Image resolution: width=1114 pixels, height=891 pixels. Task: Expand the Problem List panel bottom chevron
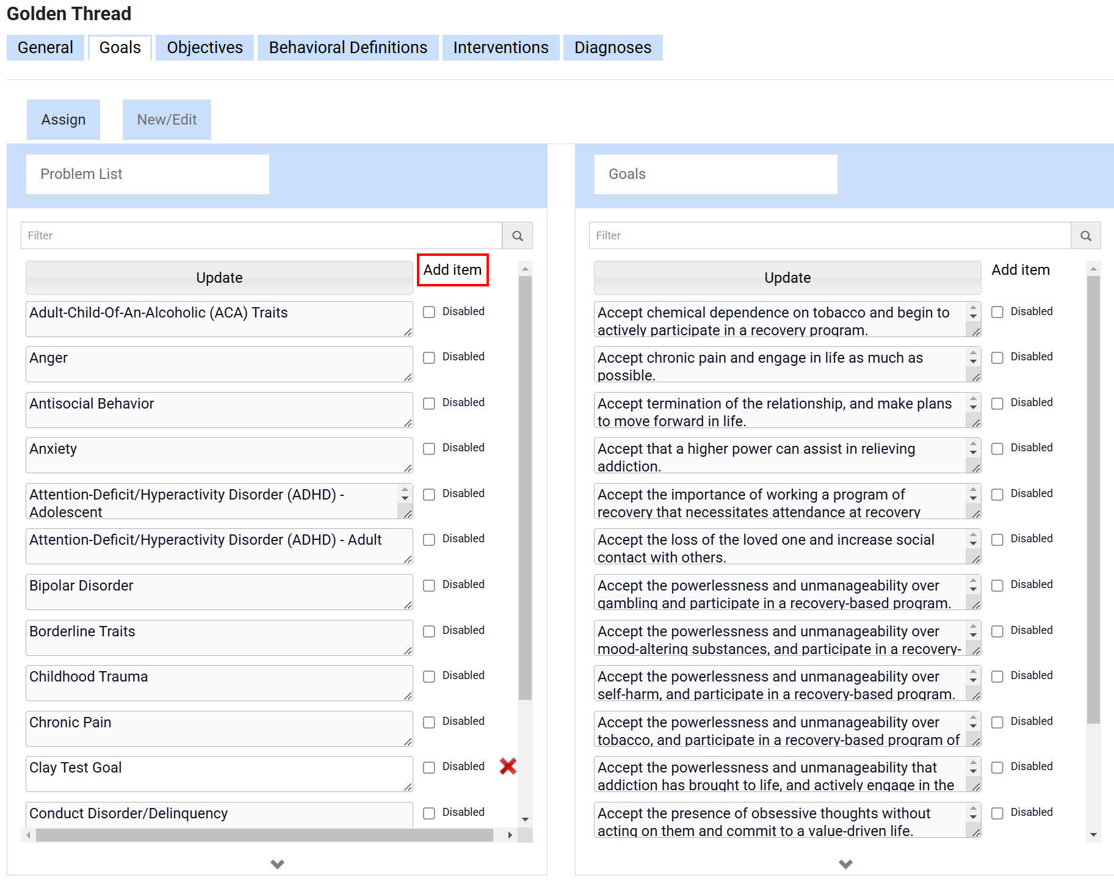tap(277, 864)
